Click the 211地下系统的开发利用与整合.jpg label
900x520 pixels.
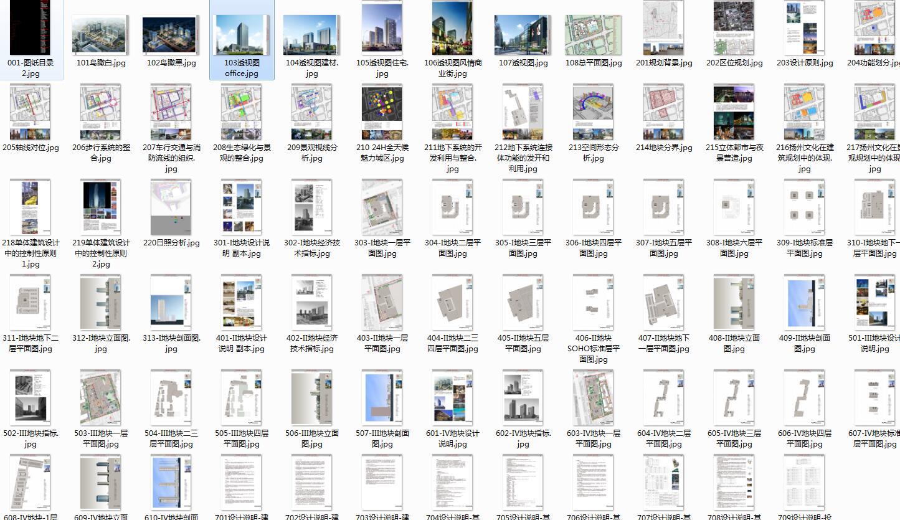453,158
